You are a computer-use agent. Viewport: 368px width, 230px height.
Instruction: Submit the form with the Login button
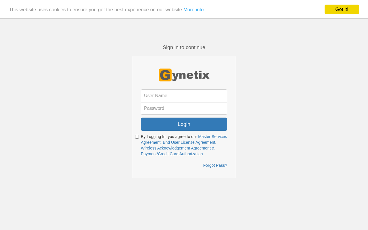[184, 124]
